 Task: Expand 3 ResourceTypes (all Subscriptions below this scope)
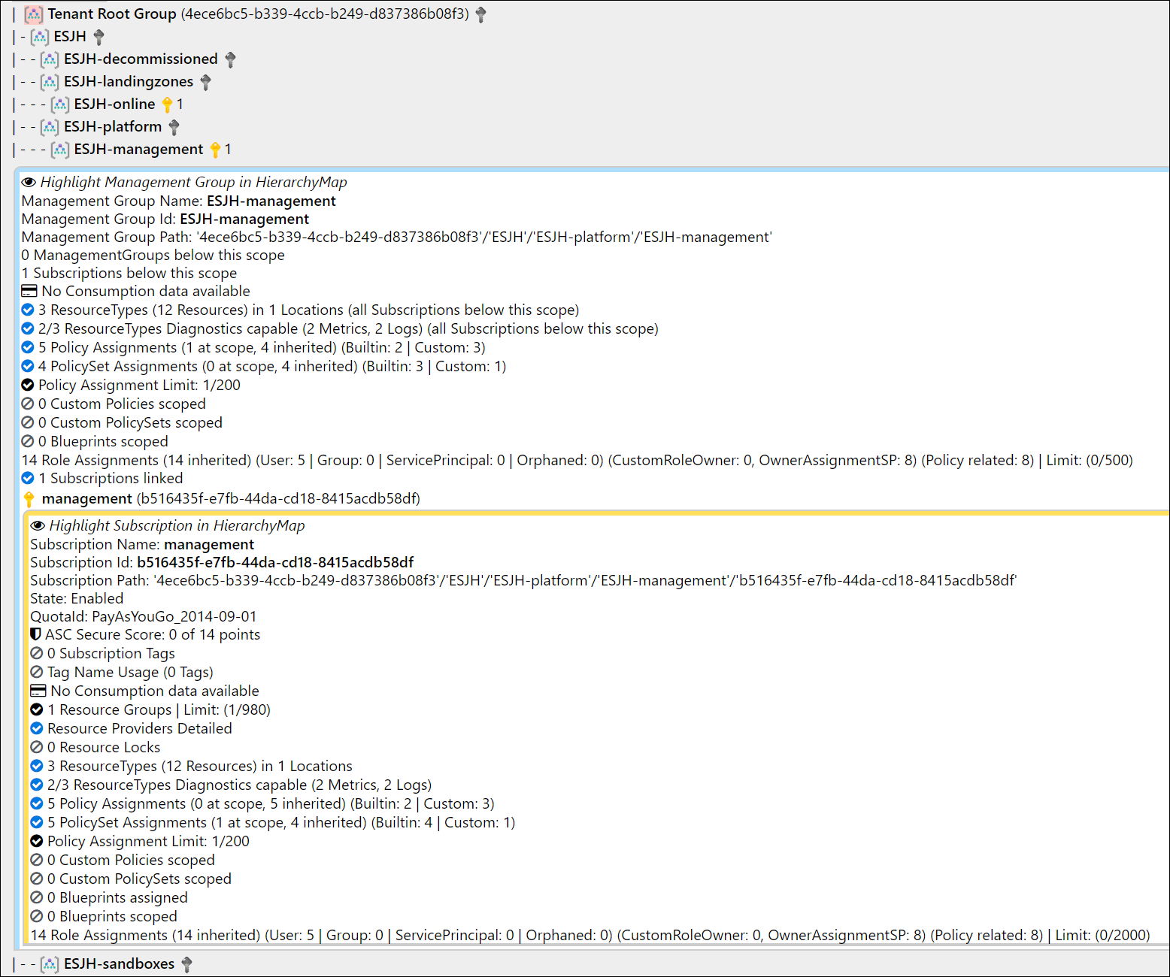point(301,310)
